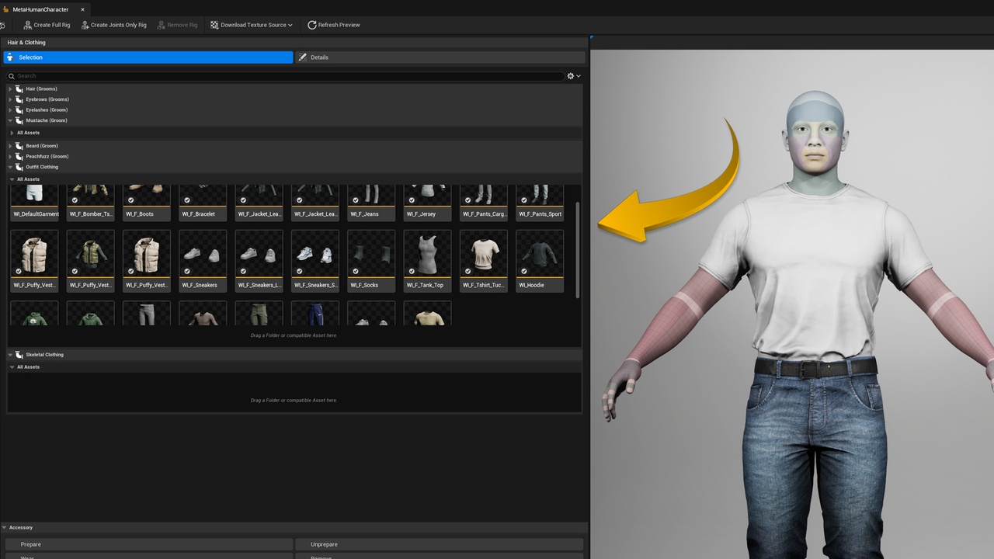Click the Skeletal Clothing slot icon

[19, 355]
